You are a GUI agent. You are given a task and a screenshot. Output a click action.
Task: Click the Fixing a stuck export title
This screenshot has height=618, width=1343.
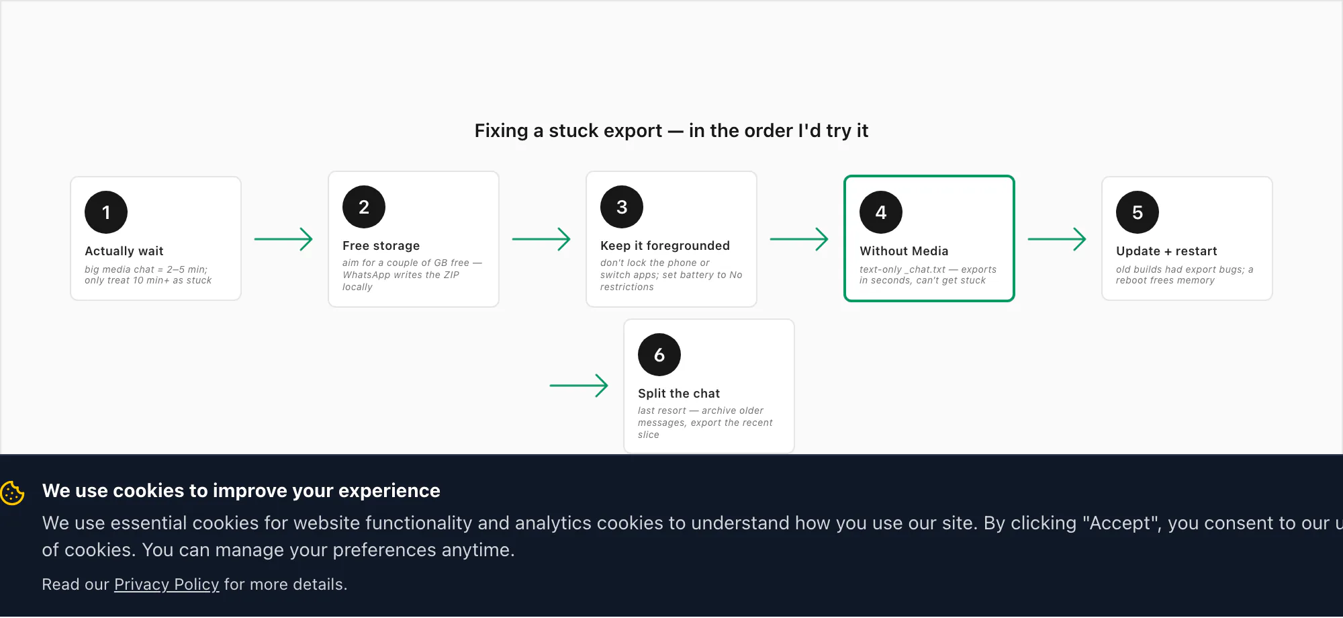tap(671, 130)
